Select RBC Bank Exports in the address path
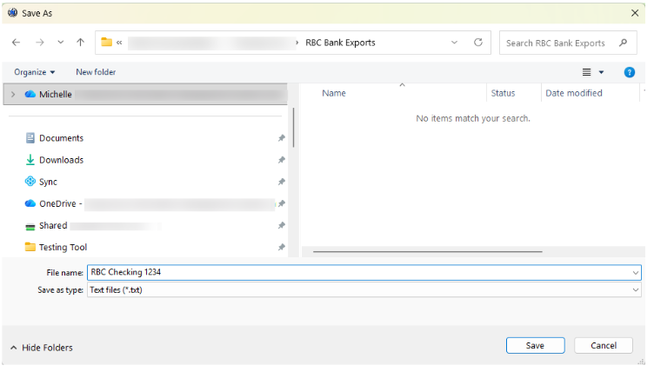The height and width of the screenshot is (372, 654). coord(340,43)
